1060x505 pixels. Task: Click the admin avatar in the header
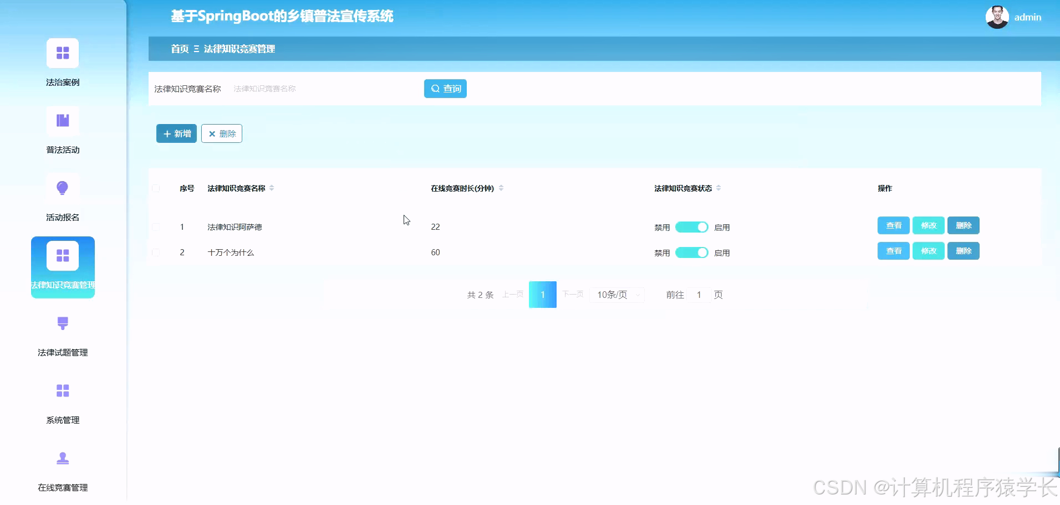click(x=998, y=17)
